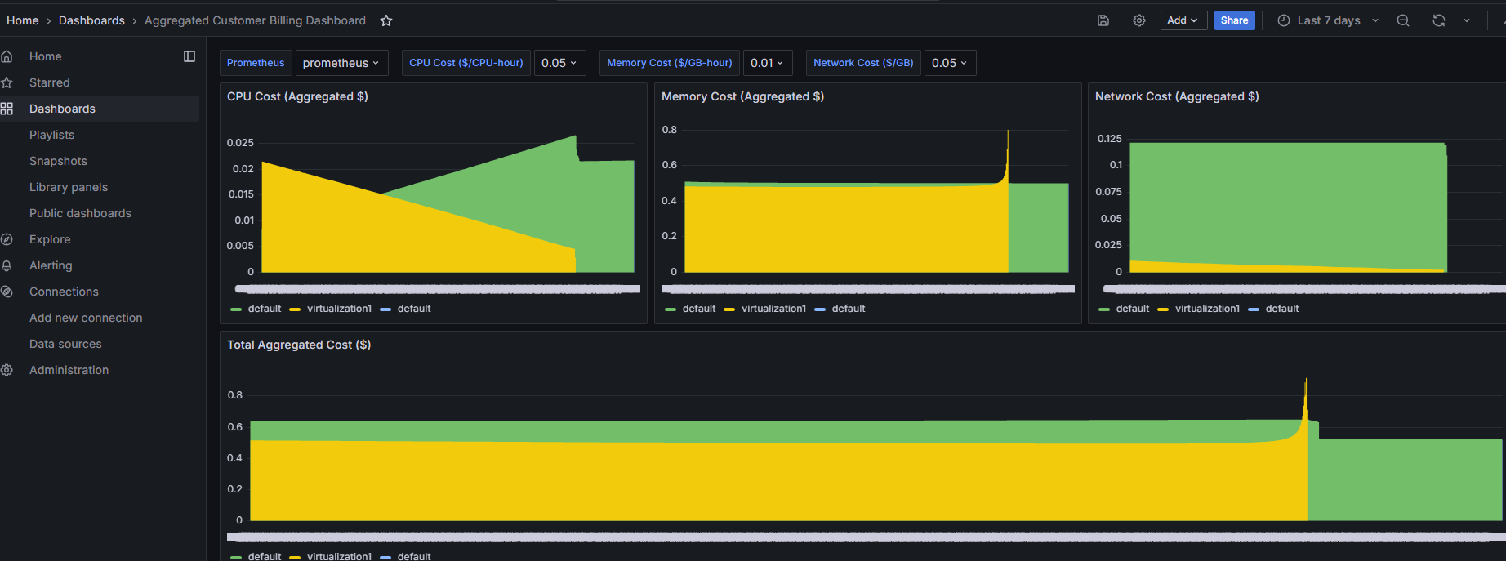
Task: Click green area in Network Cost chart
Action: 1288,204
